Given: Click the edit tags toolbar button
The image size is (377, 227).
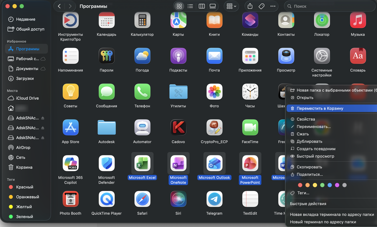Looking at the screenshot, I should (x=261, y=6).
